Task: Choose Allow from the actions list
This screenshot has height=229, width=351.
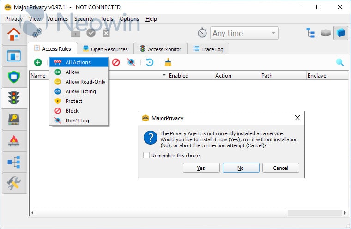Action: tap(79, 72)
